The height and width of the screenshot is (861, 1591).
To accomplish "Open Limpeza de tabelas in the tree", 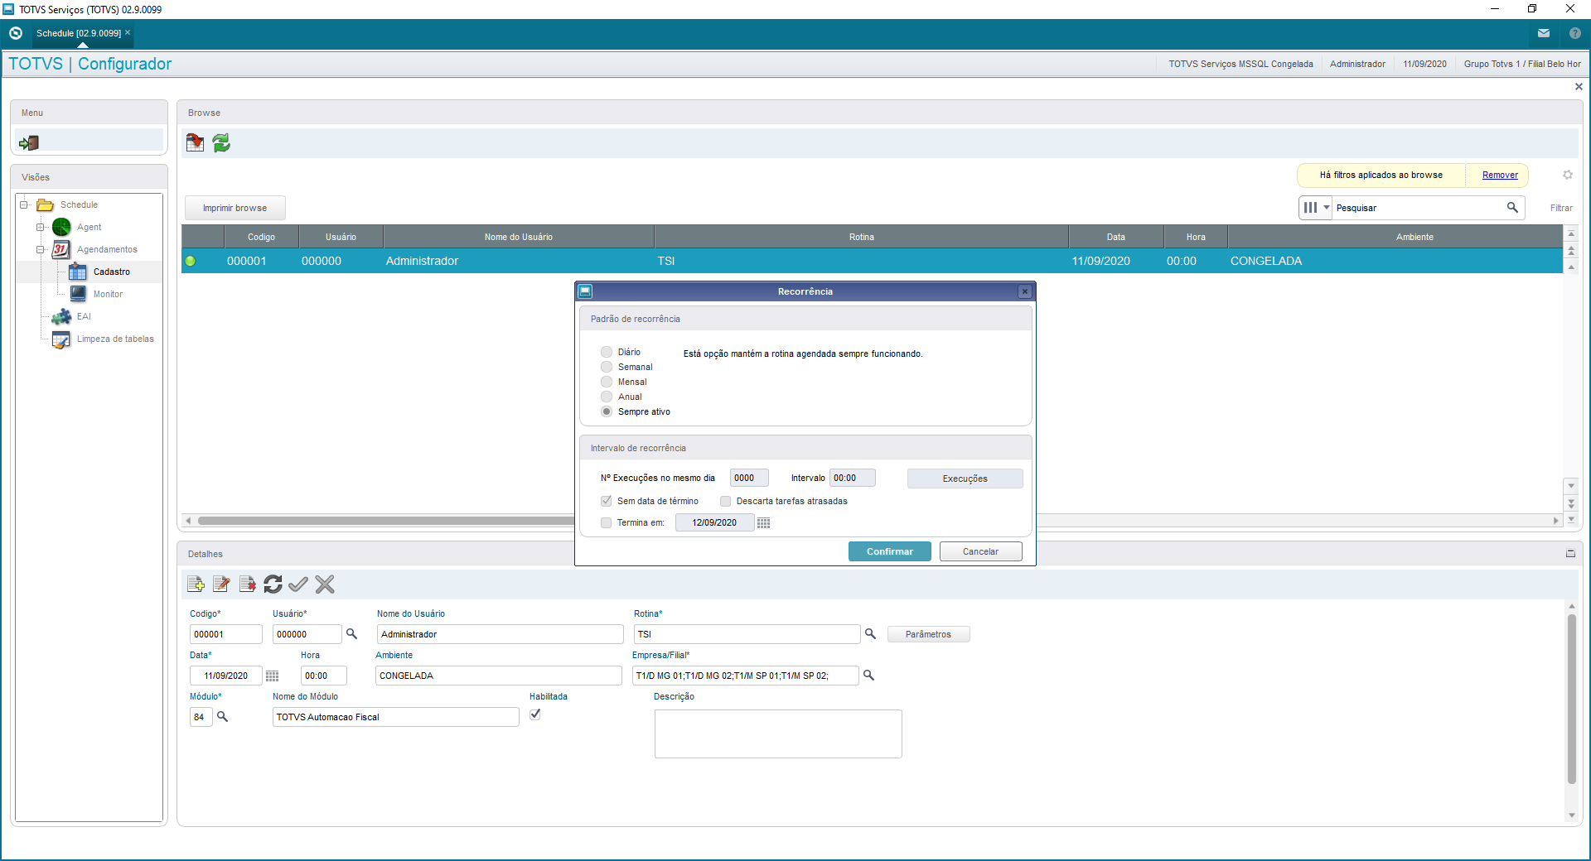I will coord(115,339).
